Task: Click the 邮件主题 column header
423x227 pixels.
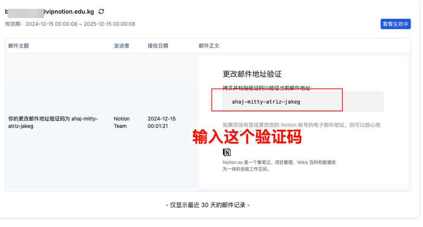Action: pos(19,45)
